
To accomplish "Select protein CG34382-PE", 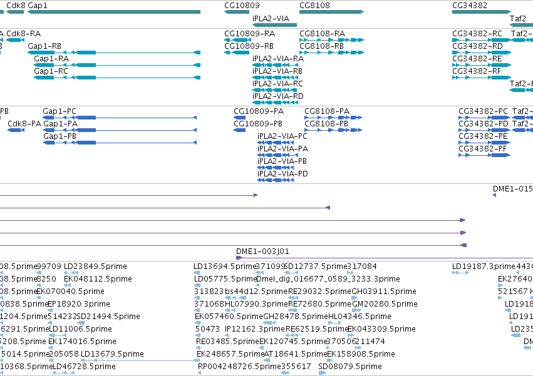I will pyautogui.click(x=484, y=143).
